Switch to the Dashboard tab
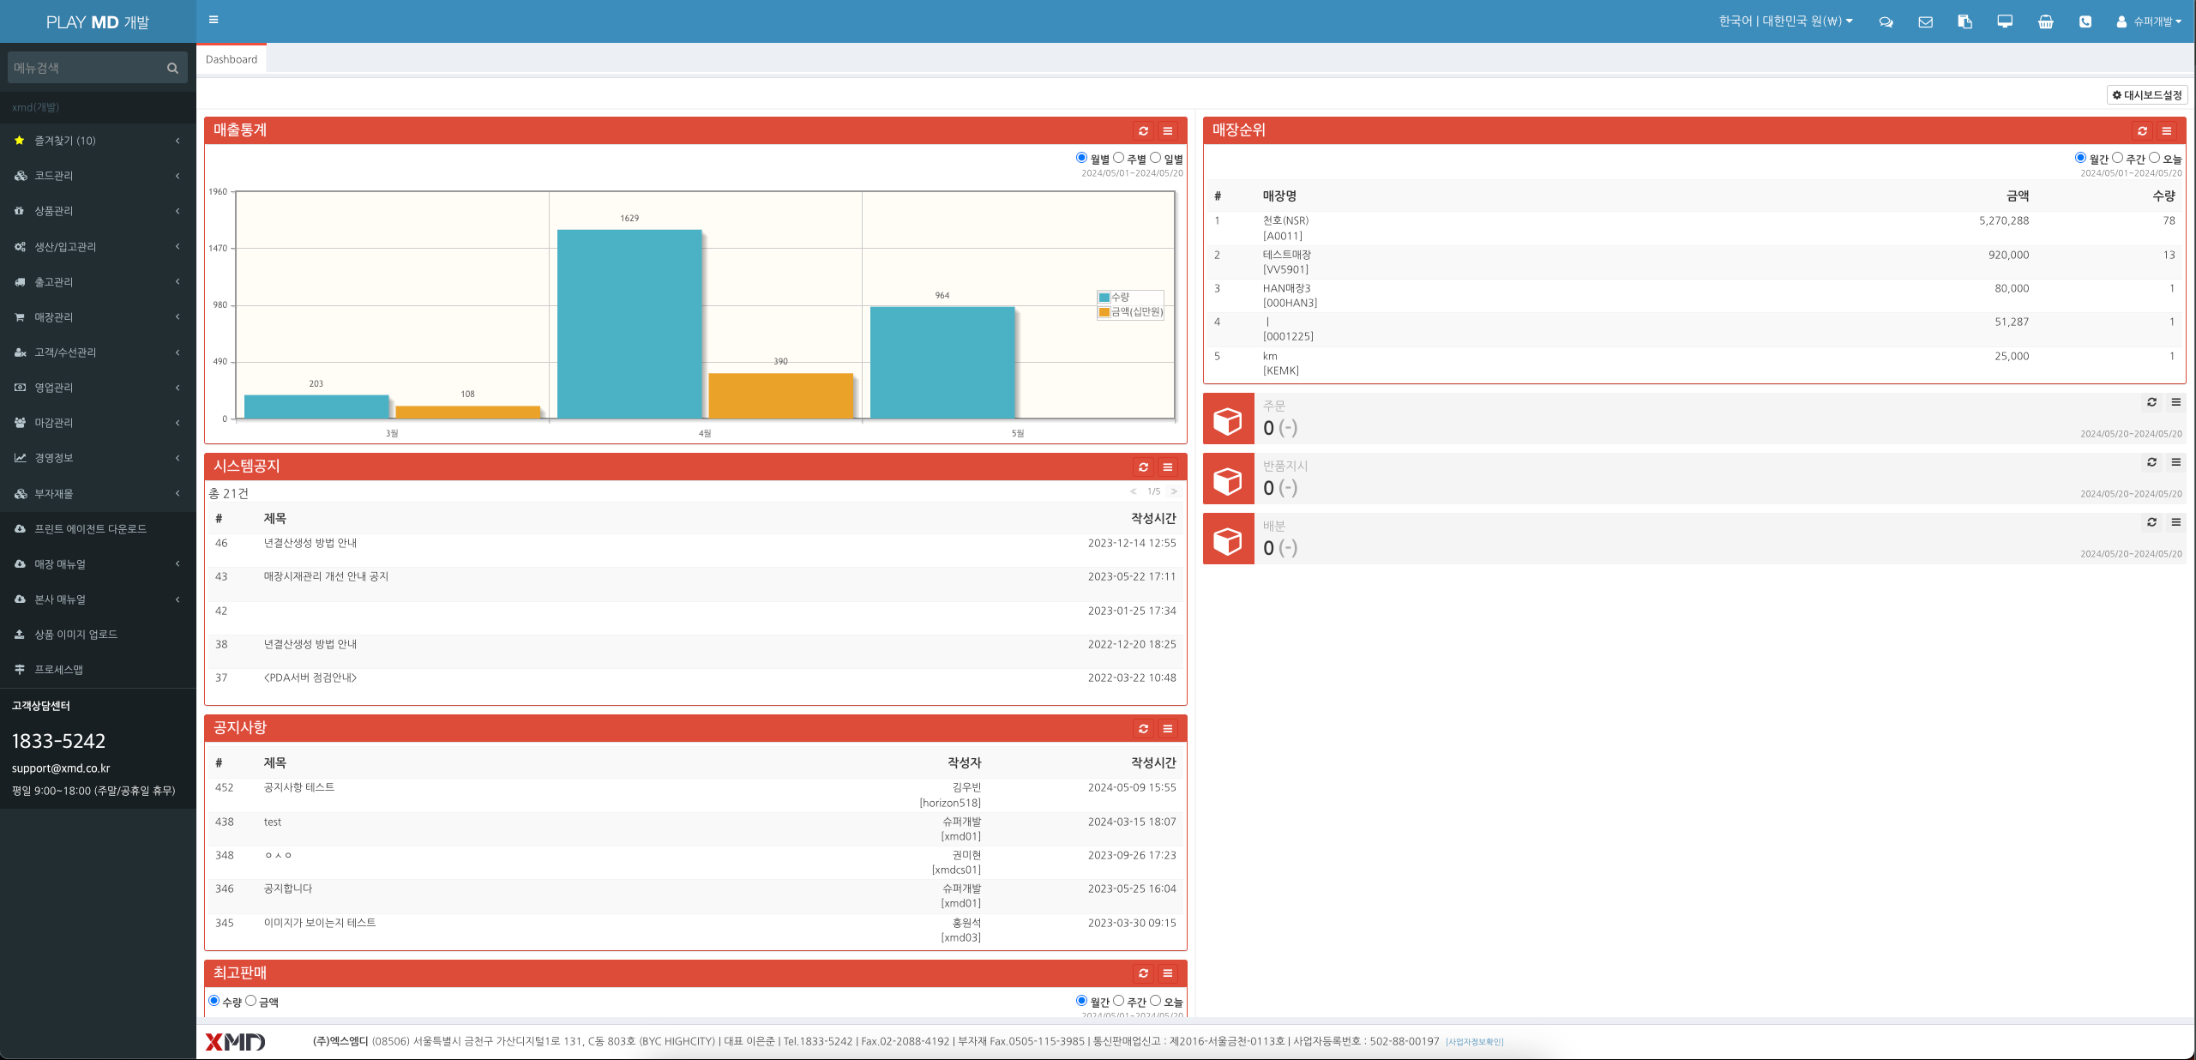 [232, 59]
